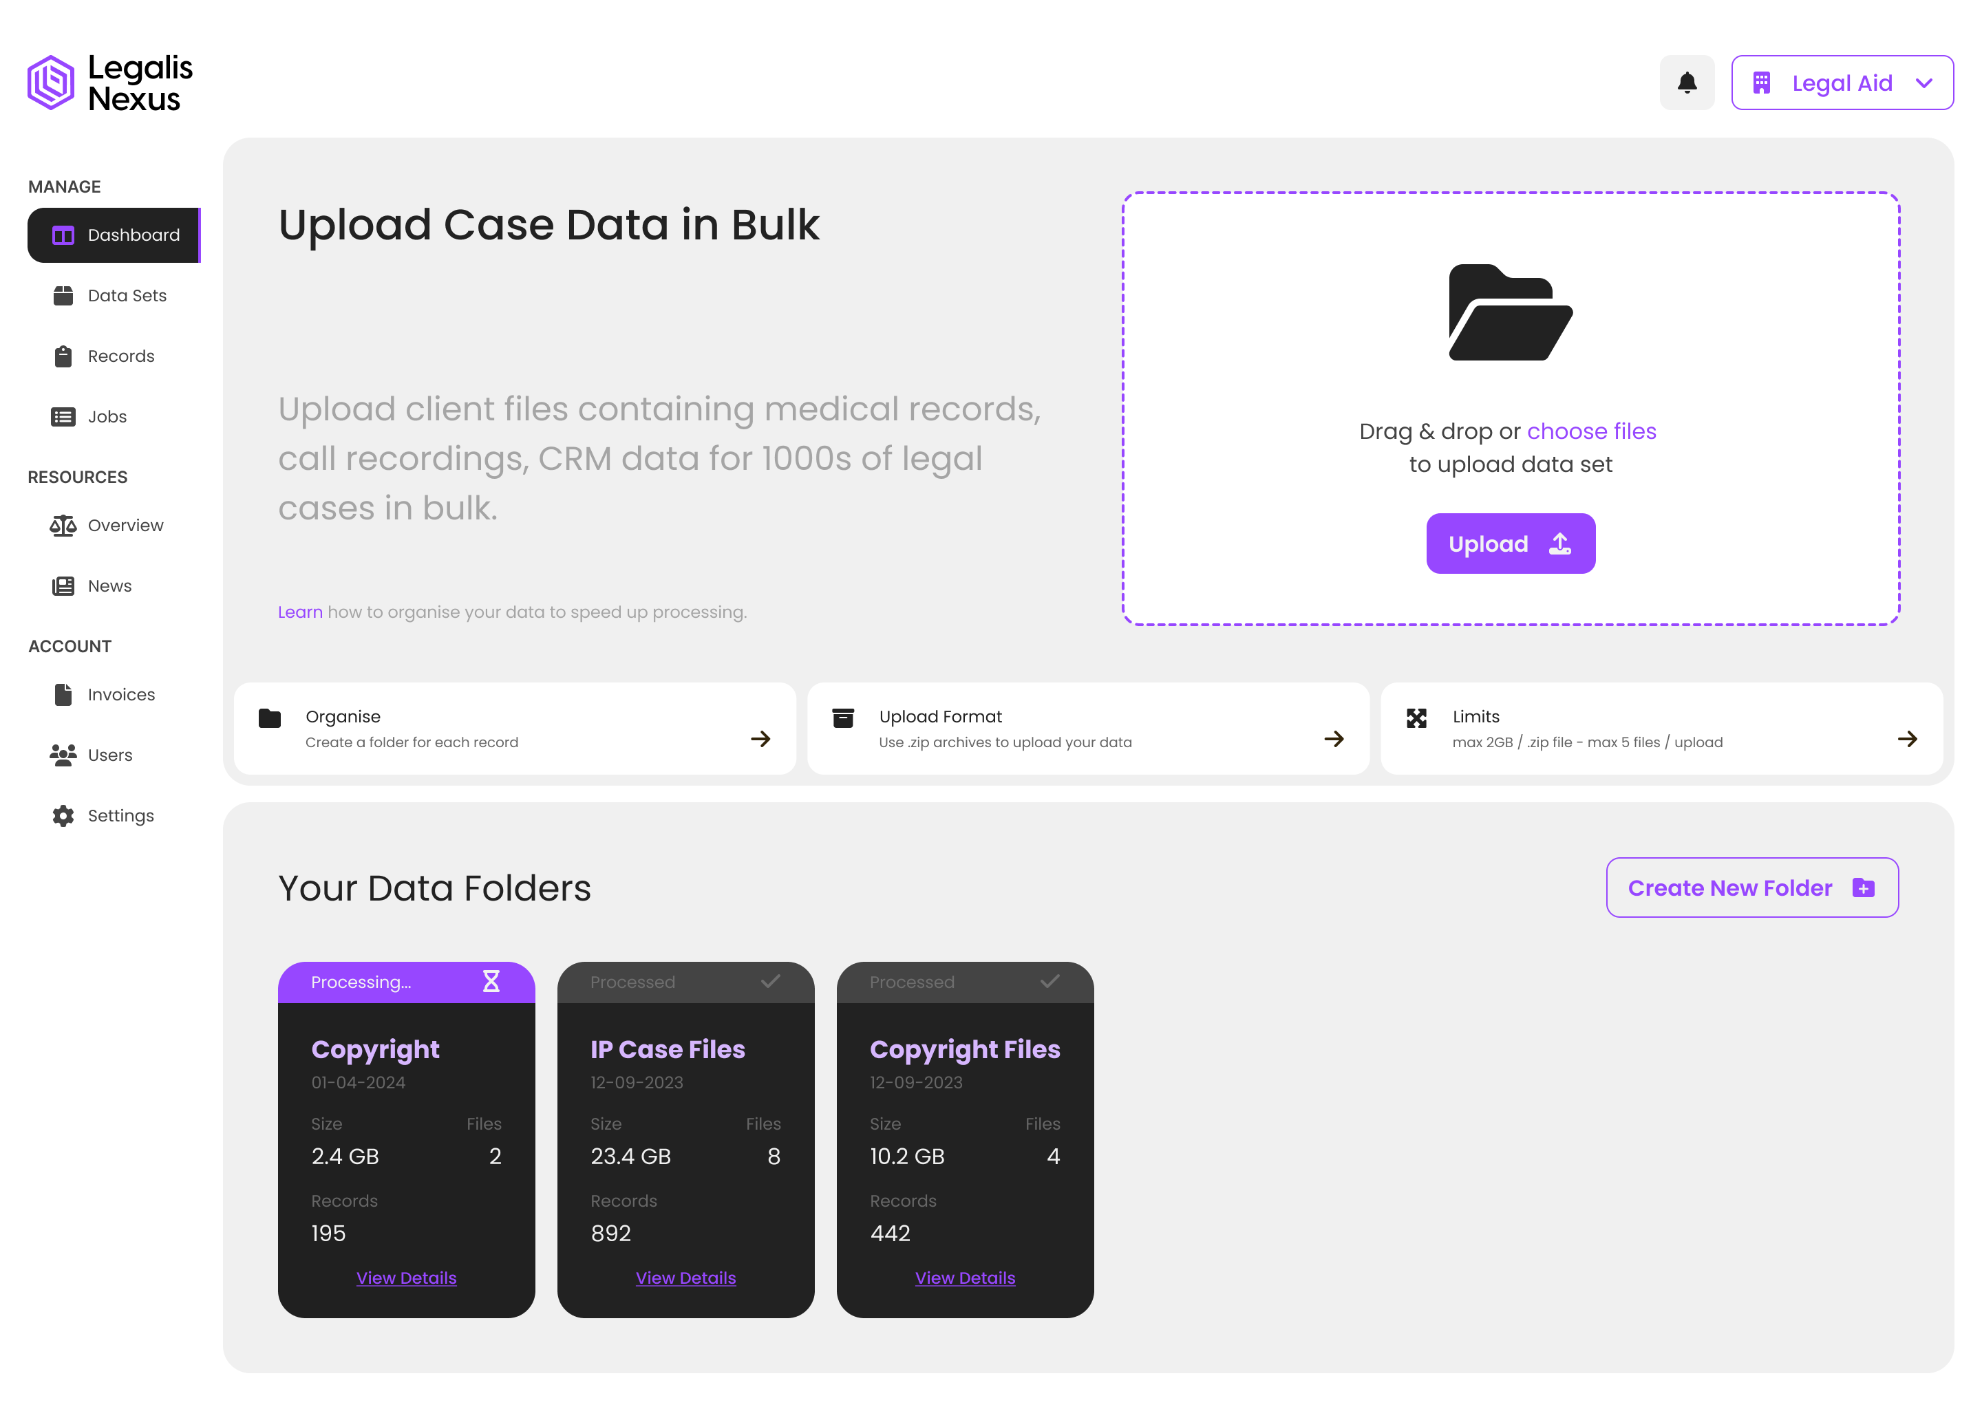The image size is (1982, 1409).
Task: Open Settings from the Account section
Action: (120, 815)
